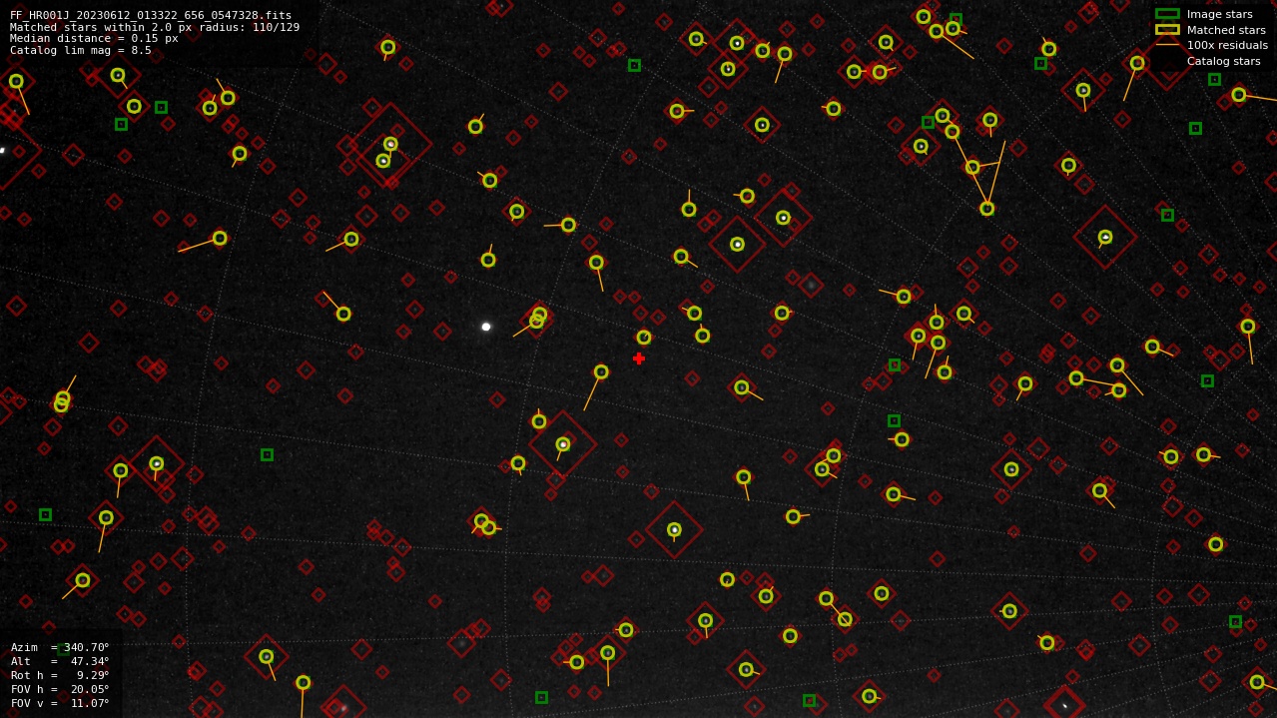
Task: Click the 'Catalog lim mag = 8.5' text
Action: click(81, 50)
